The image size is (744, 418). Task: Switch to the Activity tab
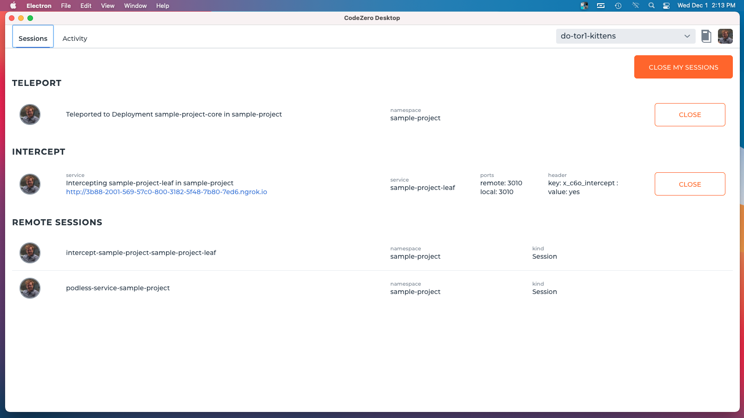click(x=75, y=39)
